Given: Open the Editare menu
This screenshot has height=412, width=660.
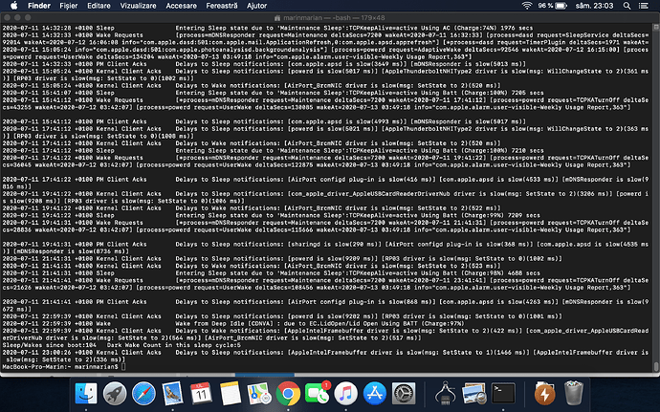Looking at the screenshot, I should coord(99,5).
